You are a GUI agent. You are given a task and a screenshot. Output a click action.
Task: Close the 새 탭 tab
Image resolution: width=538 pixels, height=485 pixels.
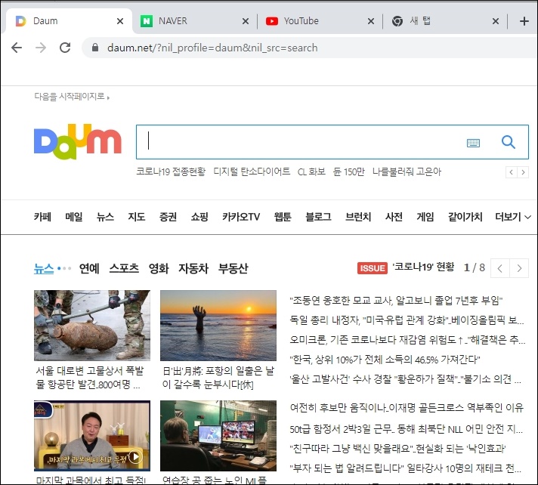(x=496, y=21)
